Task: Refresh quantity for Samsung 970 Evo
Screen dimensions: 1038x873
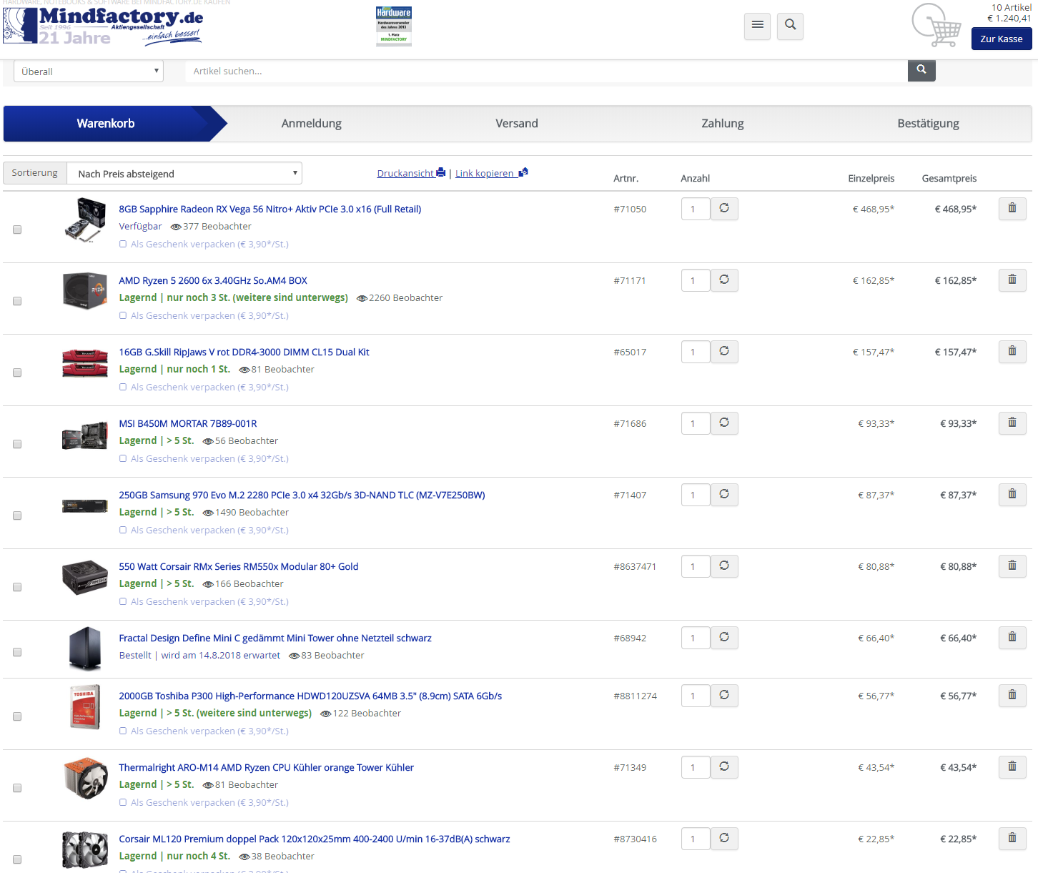Action: click(x=724, y=494)
